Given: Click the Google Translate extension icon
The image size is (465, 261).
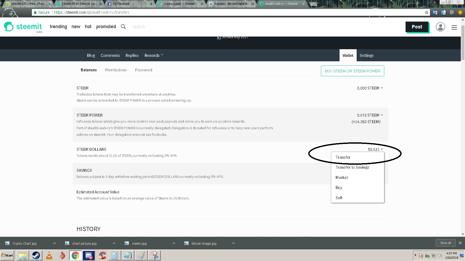Looking at the screenshot, I should [x=435, y=12].
